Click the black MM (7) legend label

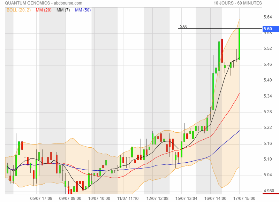(63, 10)
